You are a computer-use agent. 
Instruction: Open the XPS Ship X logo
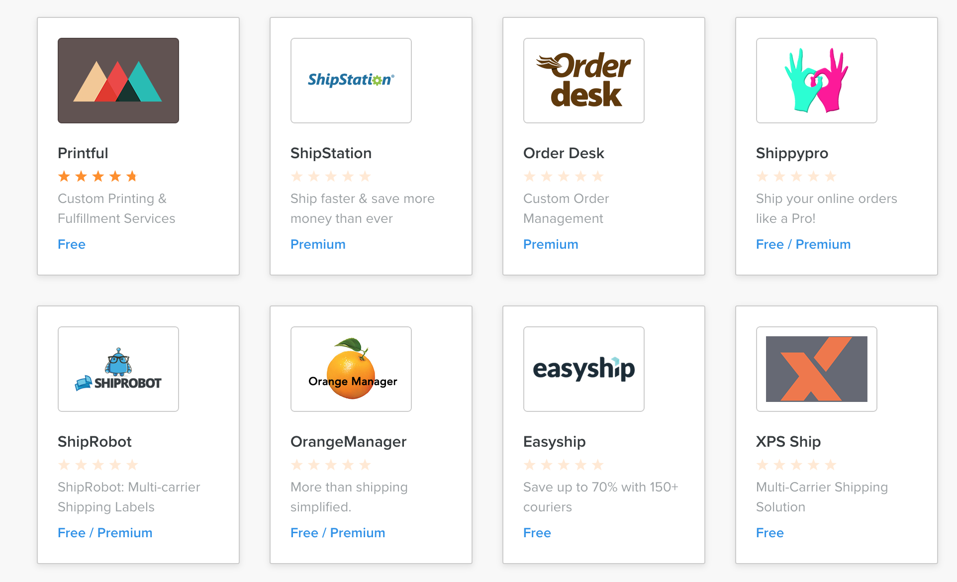[x=817, y=369]
